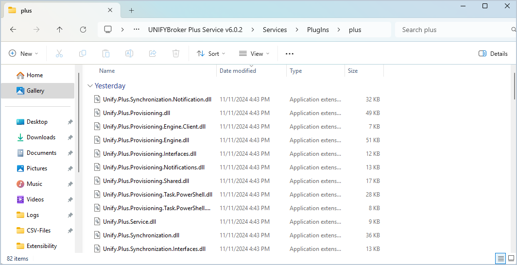Click the navigation pane scrollbar
Image resolution: width=517 pixels, height=265 pixels.
79,122
